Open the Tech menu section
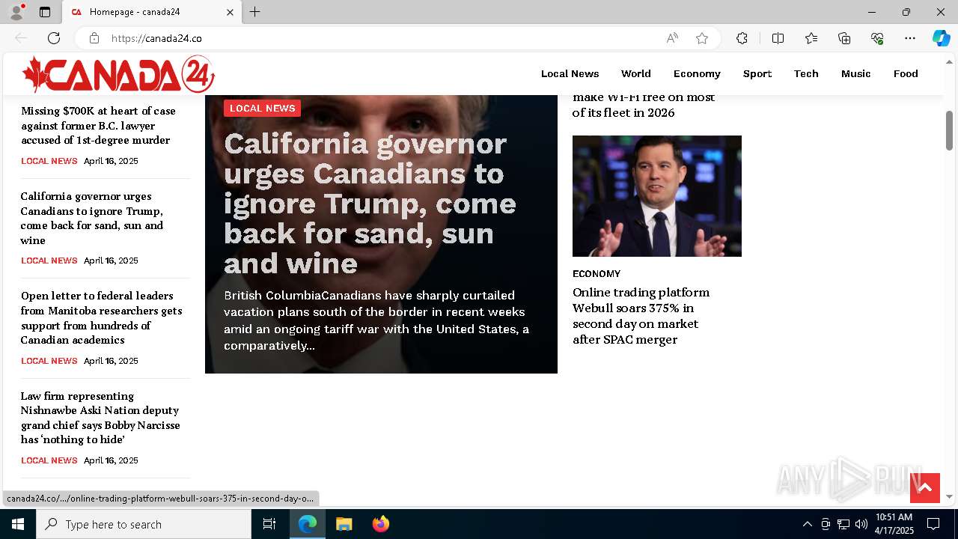 (806, 73)
